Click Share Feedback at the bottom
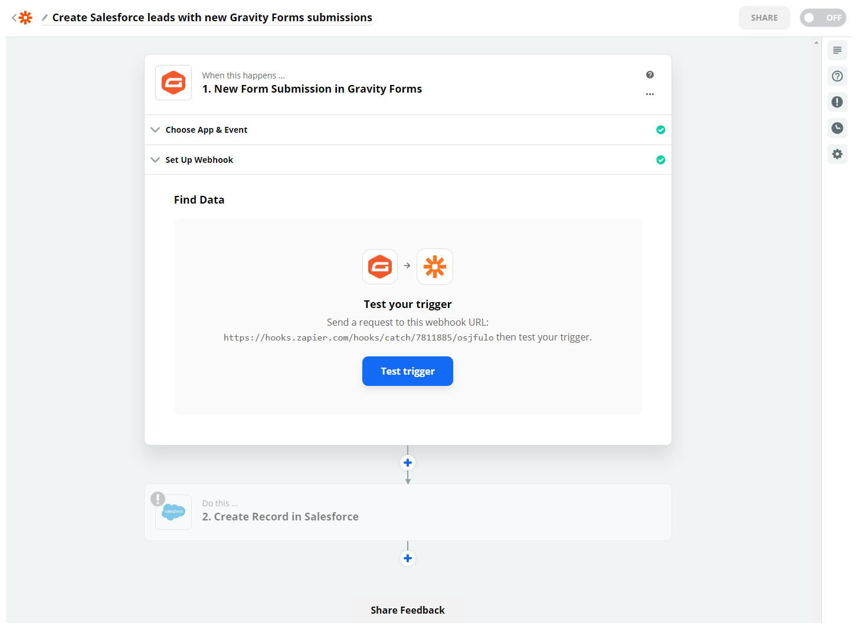Screen dimensions: 858x629 (408, 610)
